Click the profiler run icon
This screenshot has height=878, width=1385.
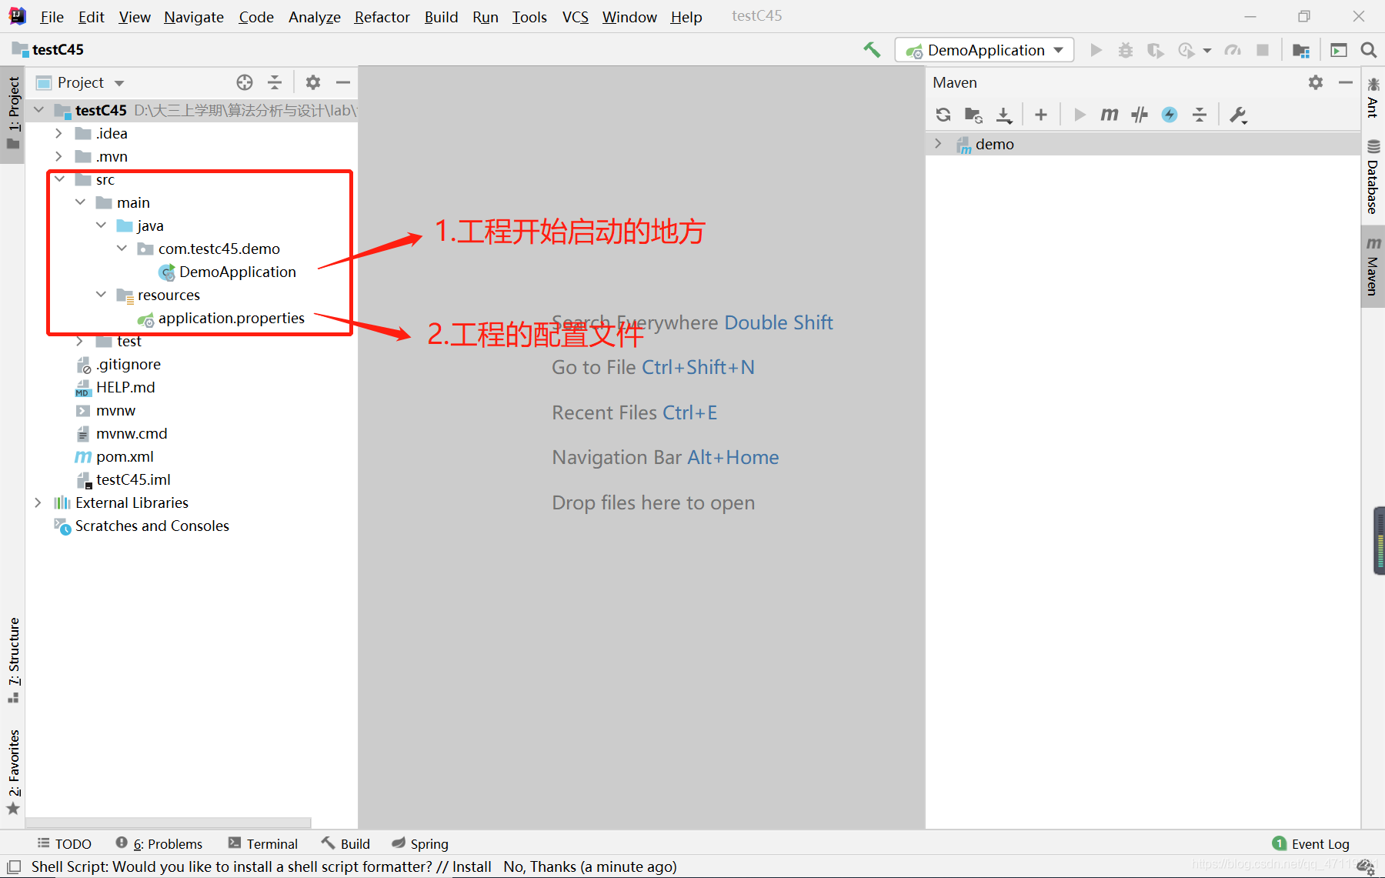click(1186, 50)
